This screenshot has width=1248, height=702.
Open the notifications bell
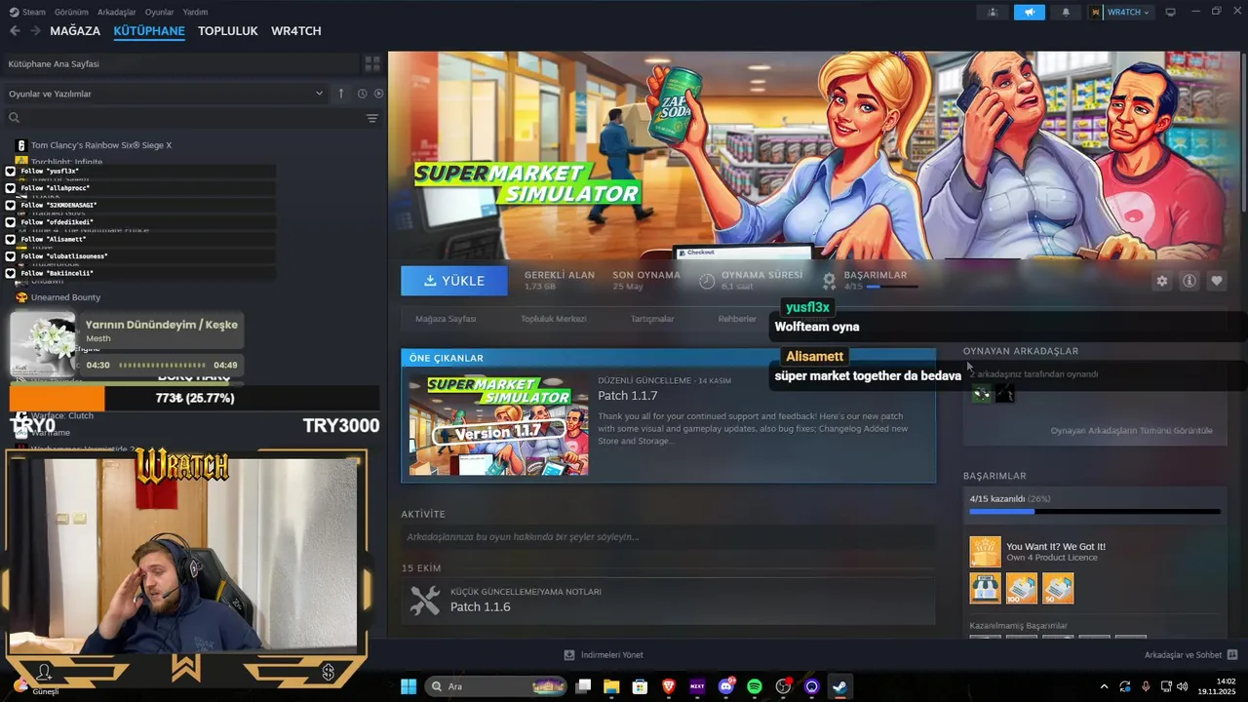click(x=1065, y=12)
